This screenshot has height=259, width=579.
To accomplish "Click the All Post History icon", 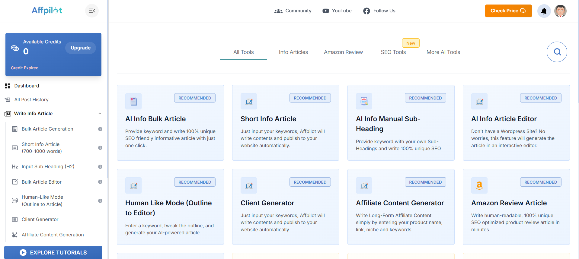I will coord(8,100).
